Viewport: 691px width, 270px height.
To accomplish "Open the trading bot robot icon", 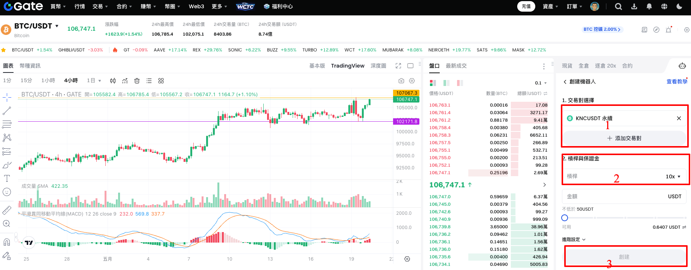I will coord(682,66).
